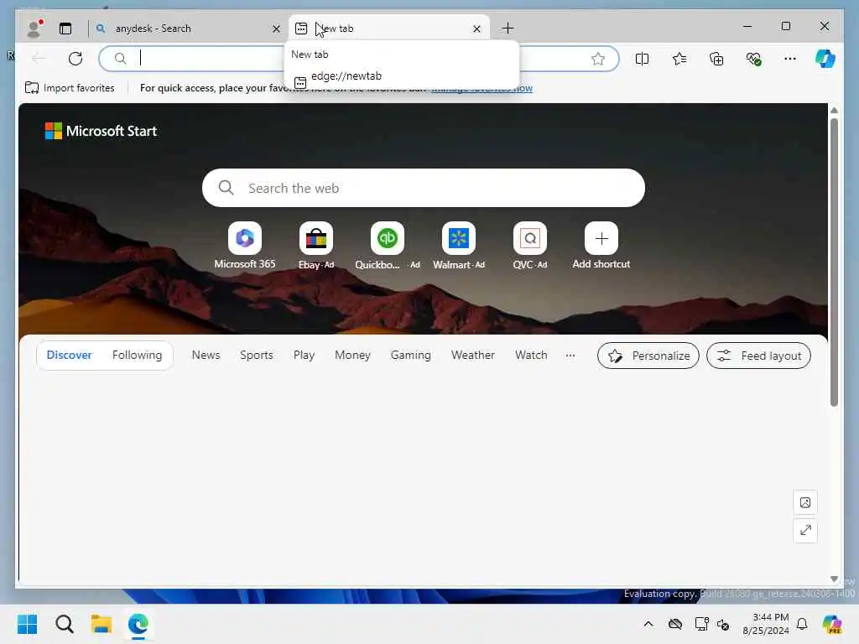The image size is (859, 644).
Task: Expand more feed categories ellipsis
Action: (570, 356)
